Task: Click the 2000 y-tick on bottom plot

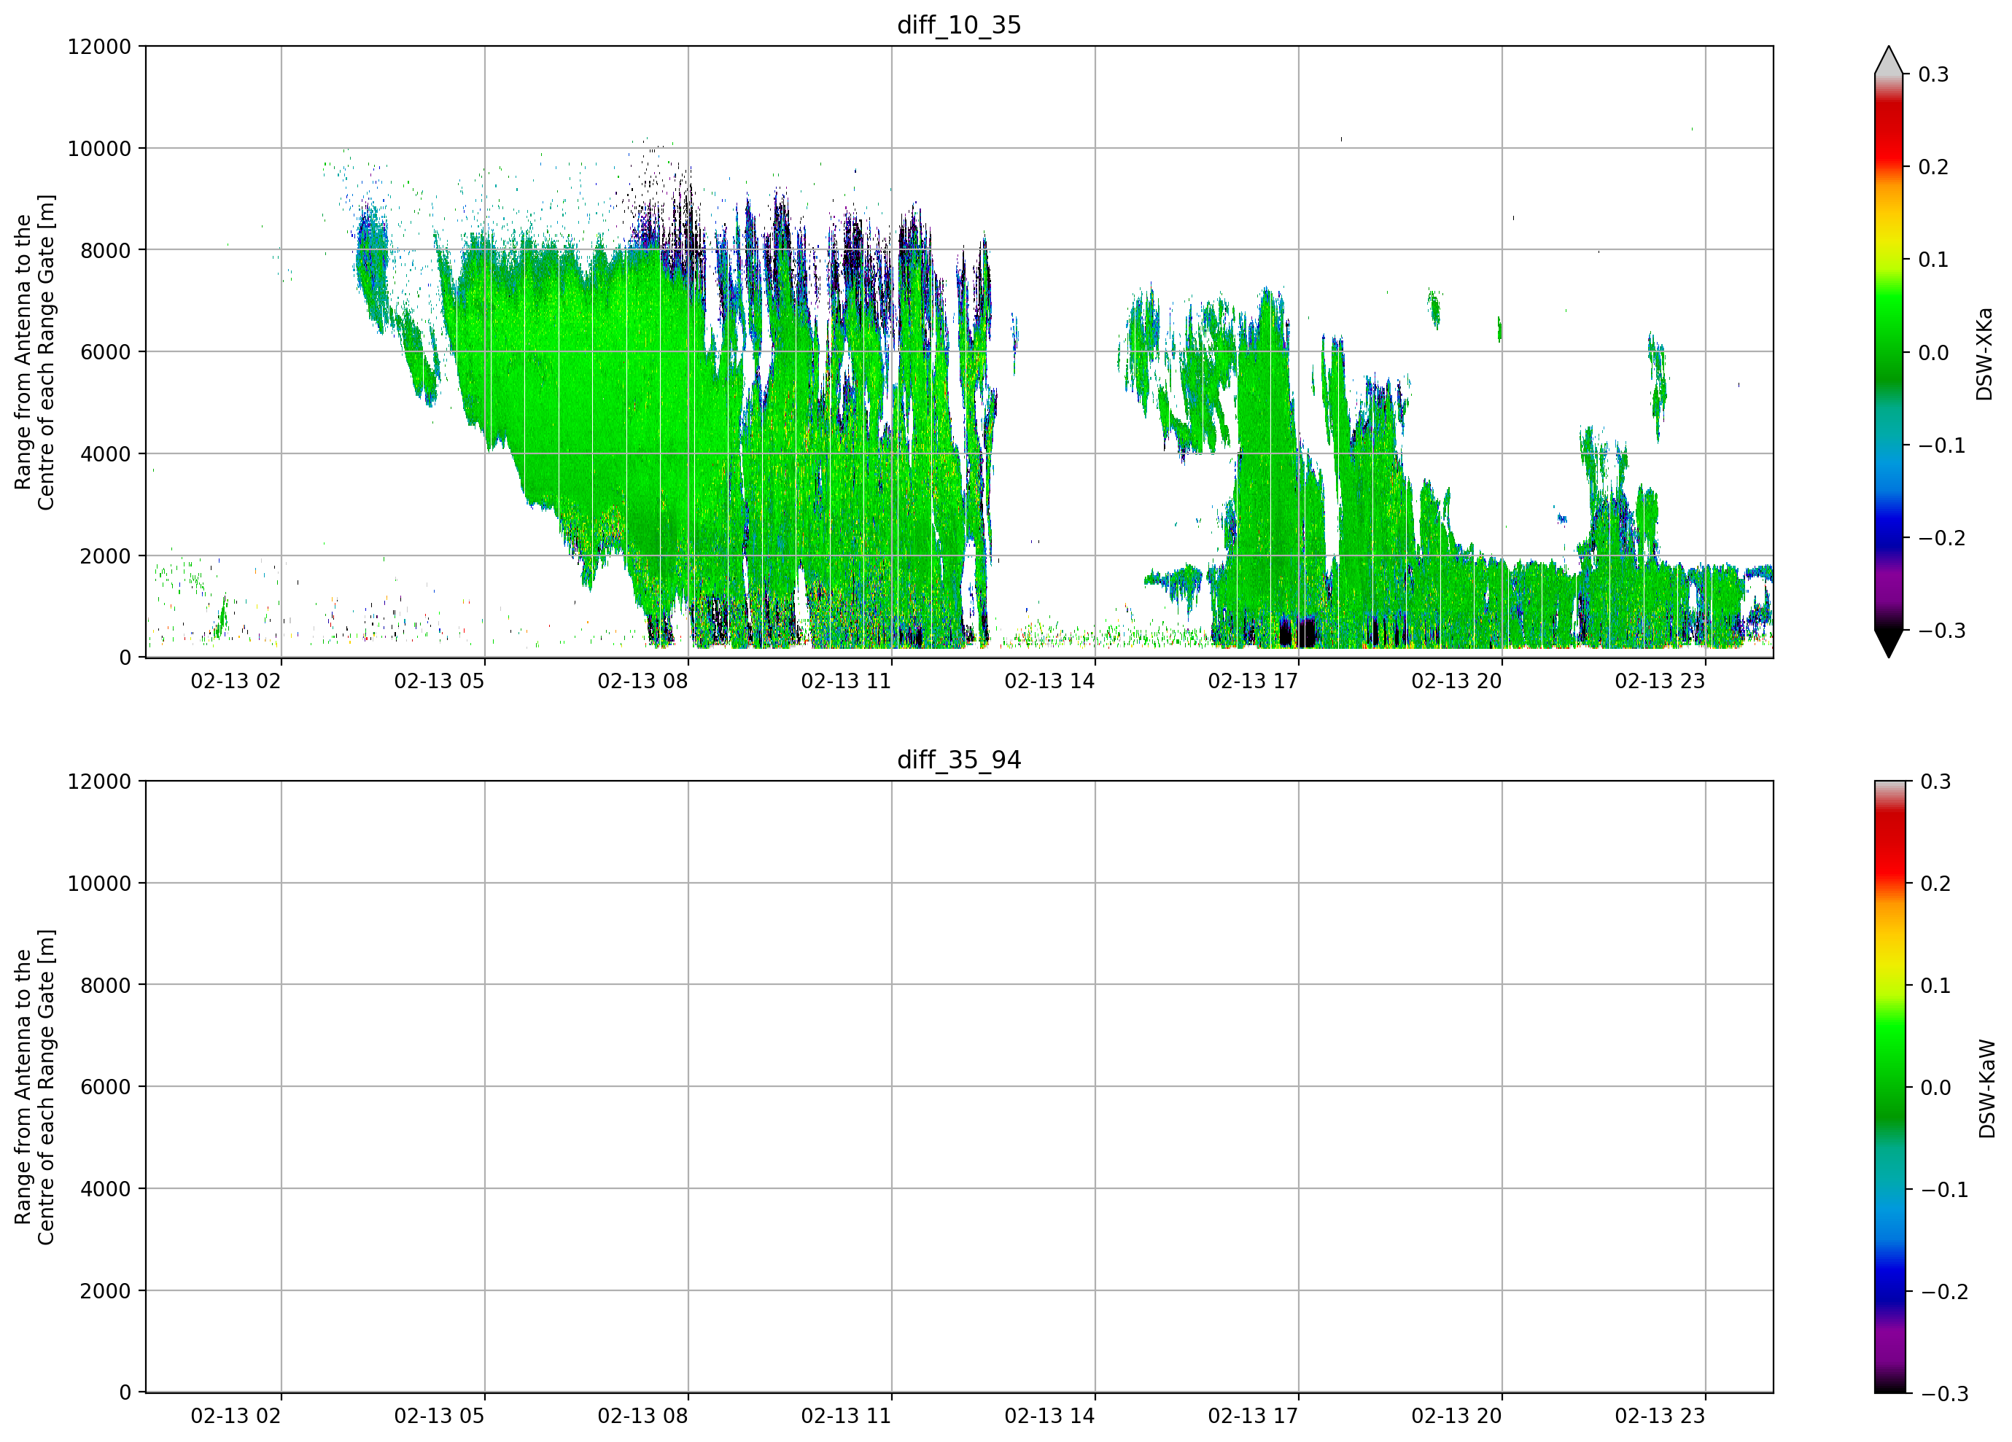Action: 106,1290
